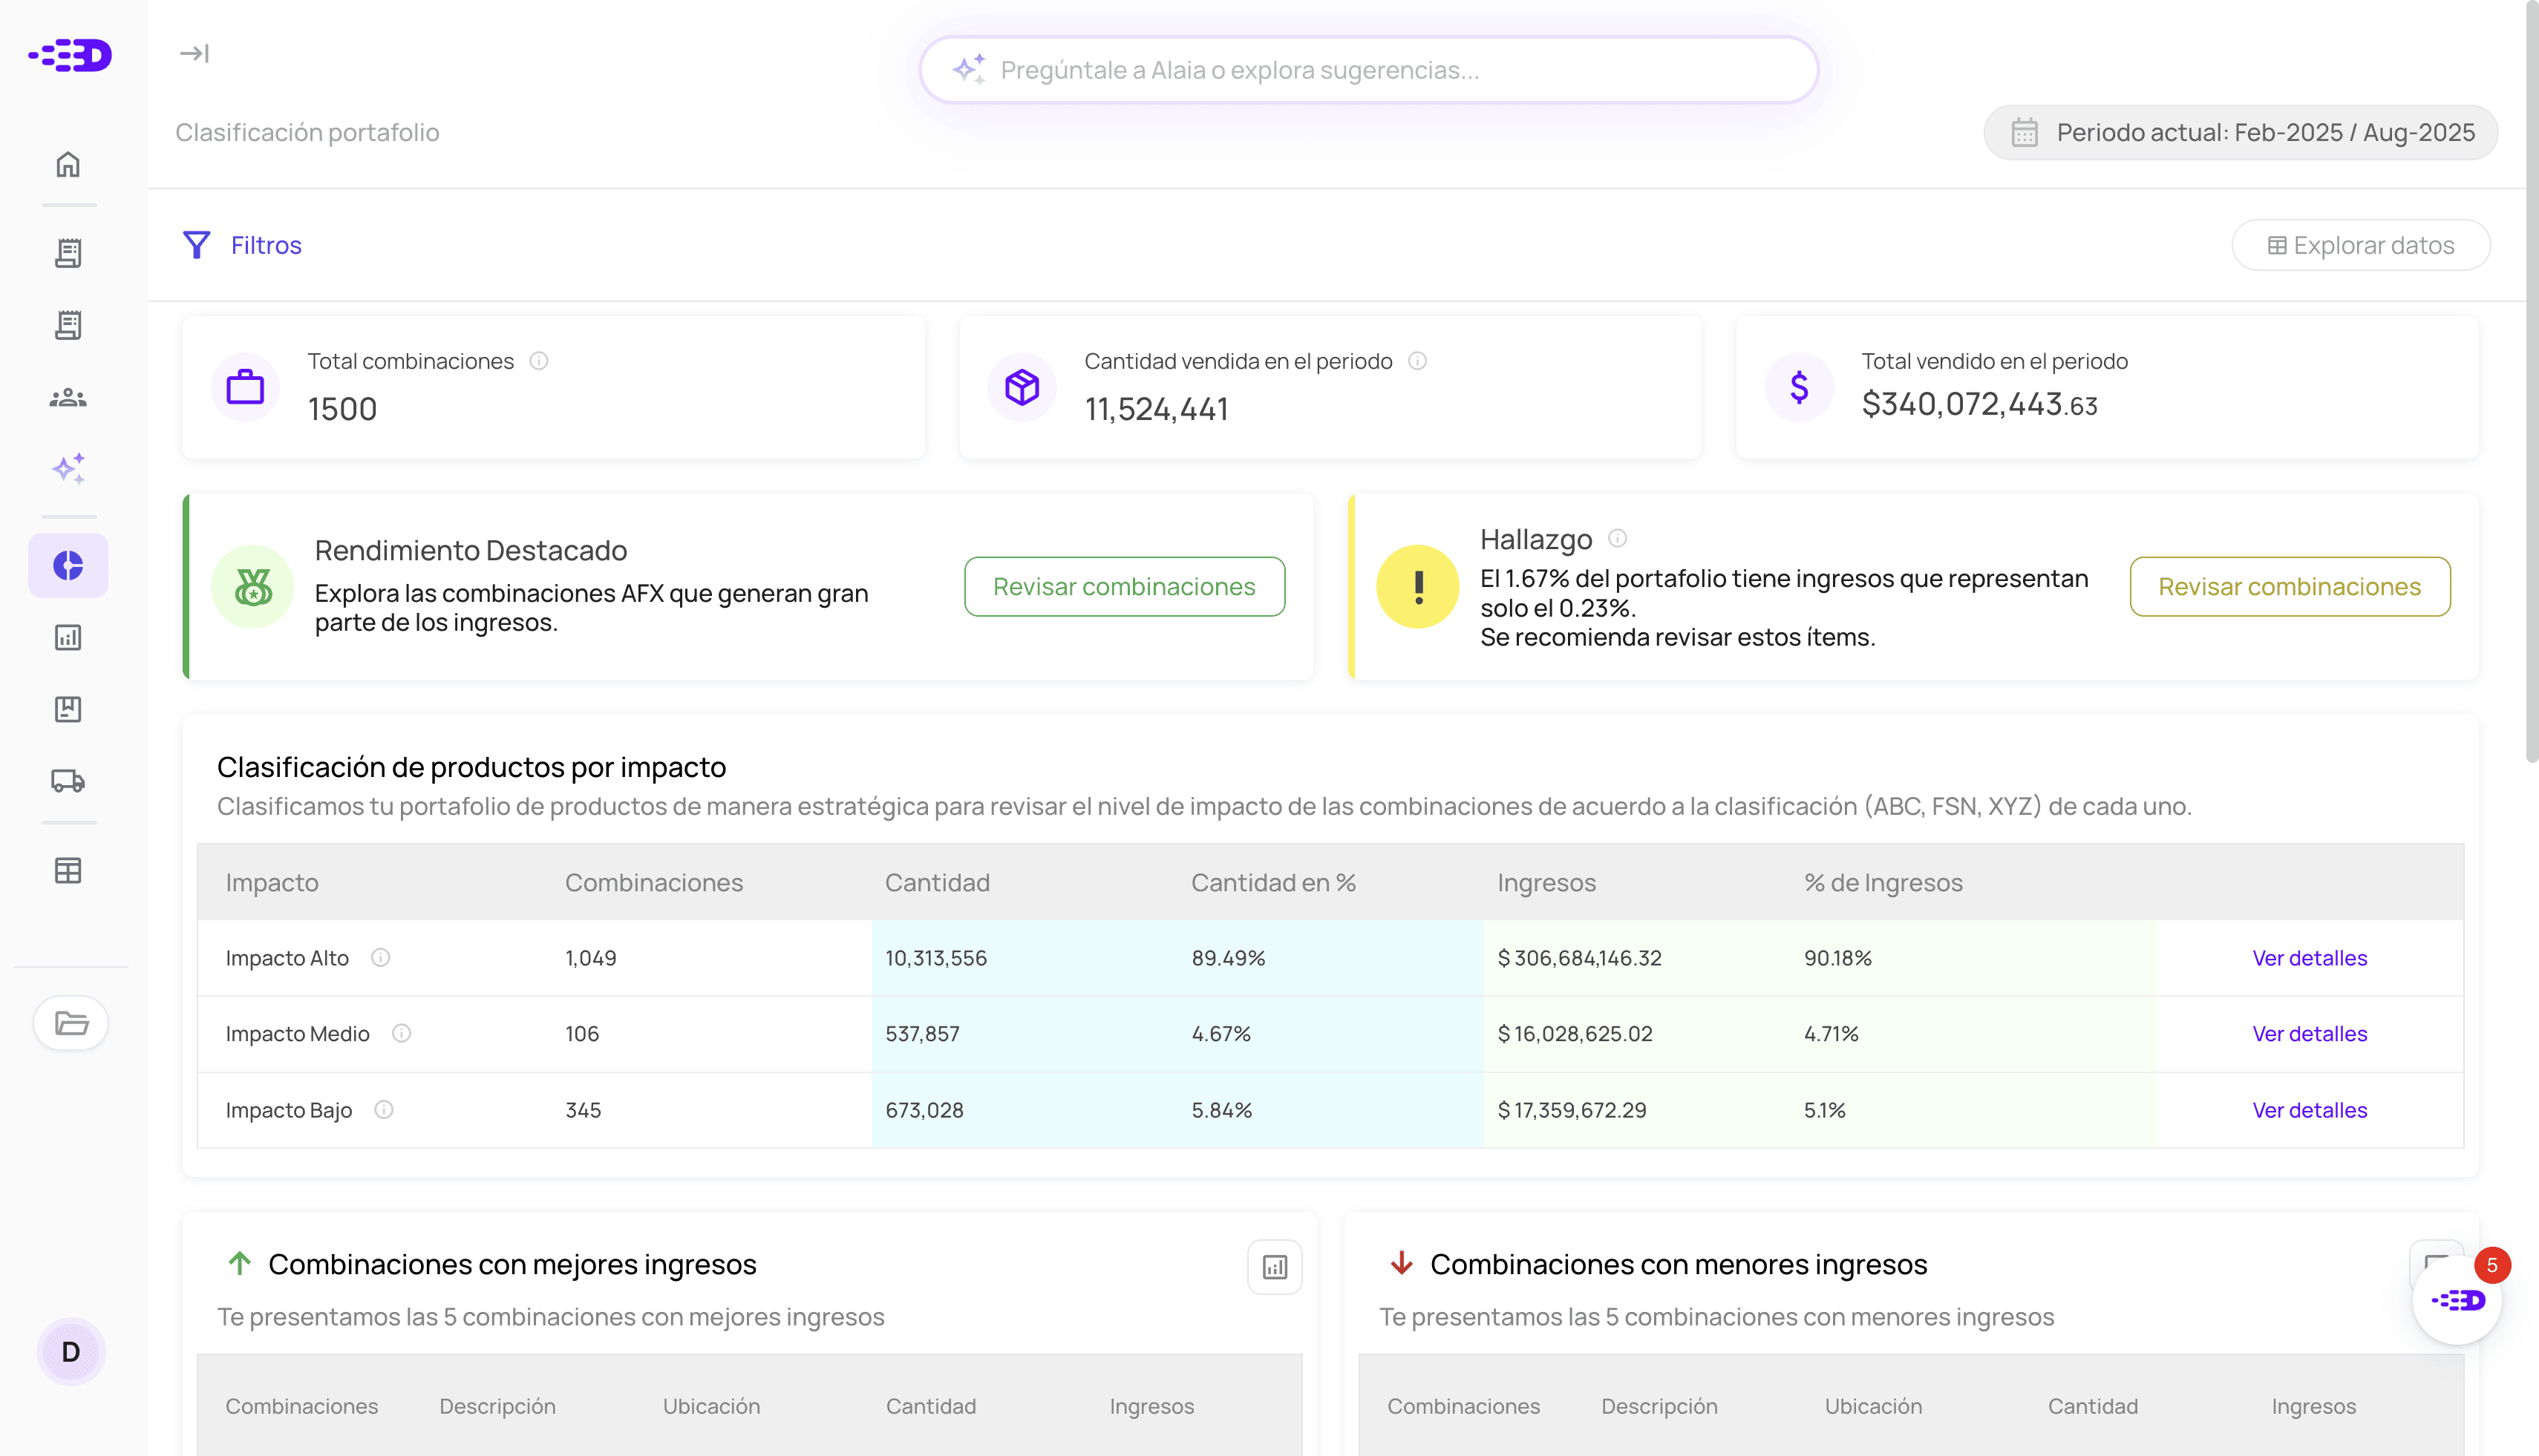Open the folder icon button in the sidebar
Image resolution: width=2539 pixels, height=1456 pixels.
[x=71, y=1023]
